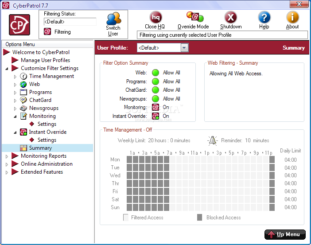The width and height of the screenshot is (311, 245).
Task: Close the CyberPatrol window
Action: [299, 4]
